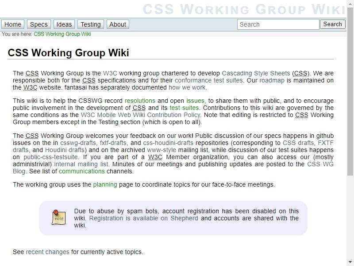Open the public-css-testsuite link

[x=50, y=157]
